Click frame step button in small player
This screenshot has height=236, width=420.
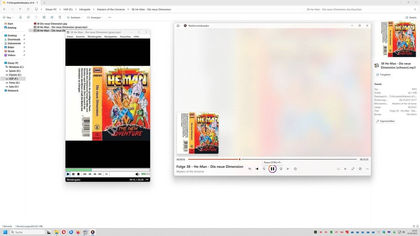[x=106, y=174]
